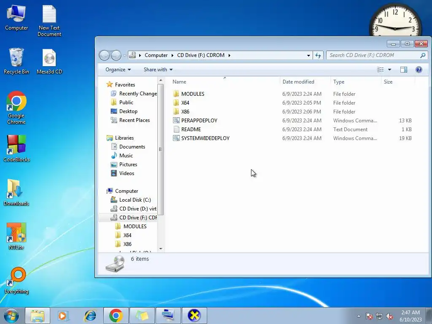Expand the breadcrumb arrow after Computer
This screenshot has height=324, width=432.
[172, 55]
